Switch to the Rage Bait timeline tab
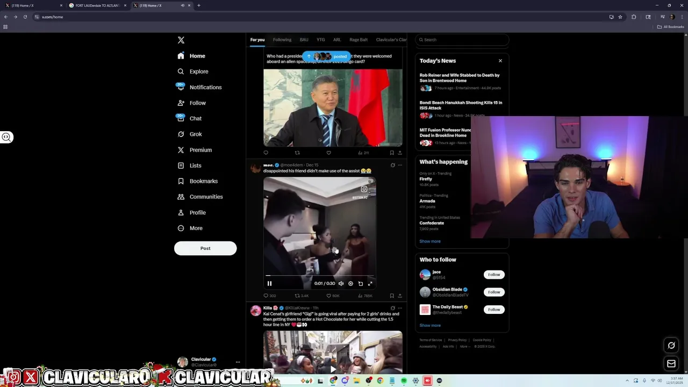The image size is (688, 387). coord(359,40)
